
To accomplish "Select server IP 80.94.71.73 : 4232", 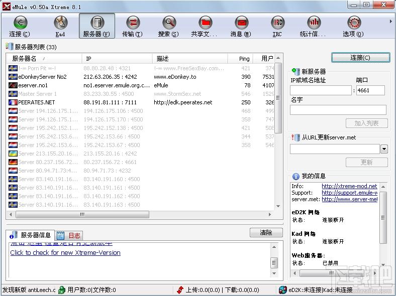I will tap(108, 171).
